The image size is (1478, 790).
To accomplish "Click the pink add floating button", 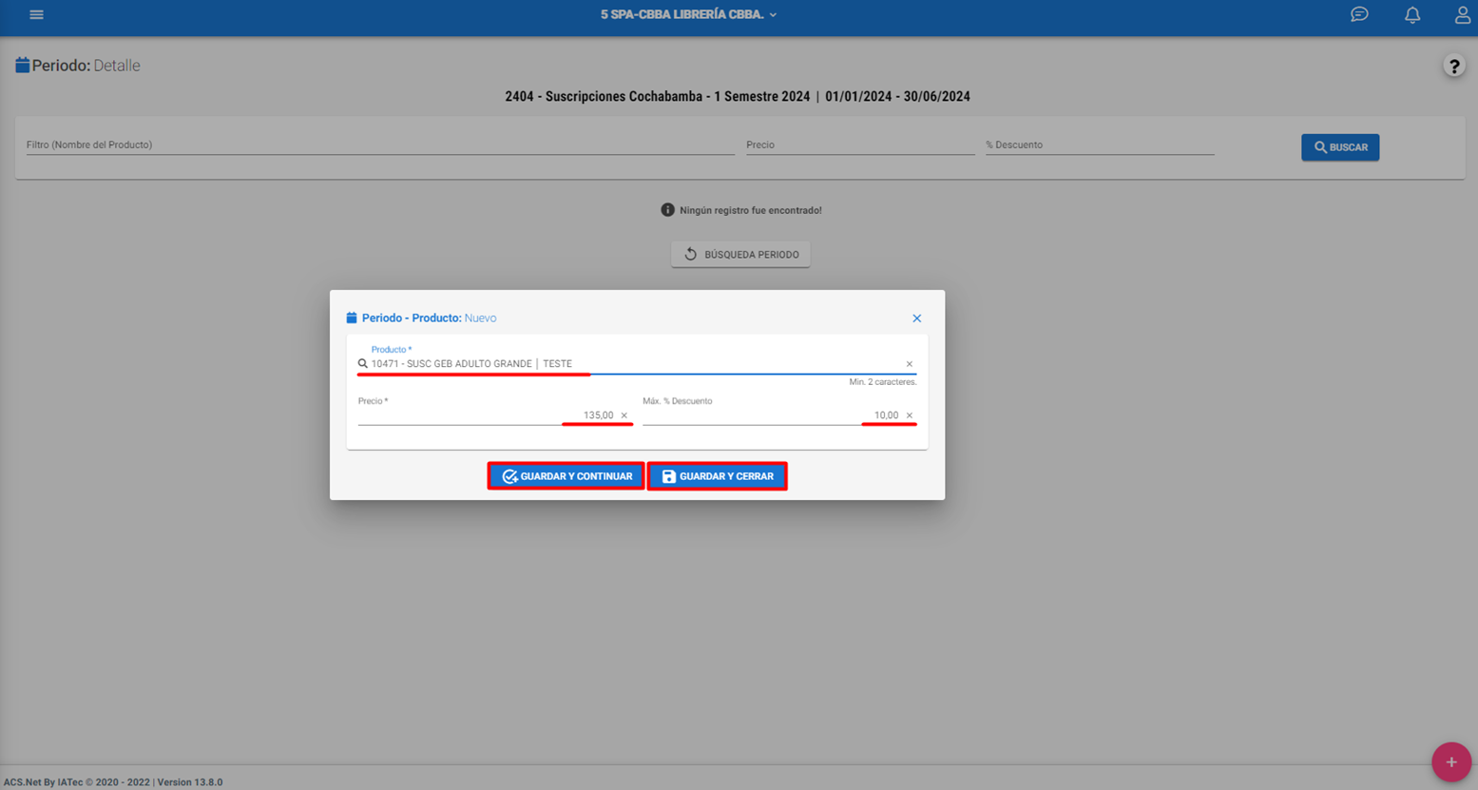I will pos(1450,761).
